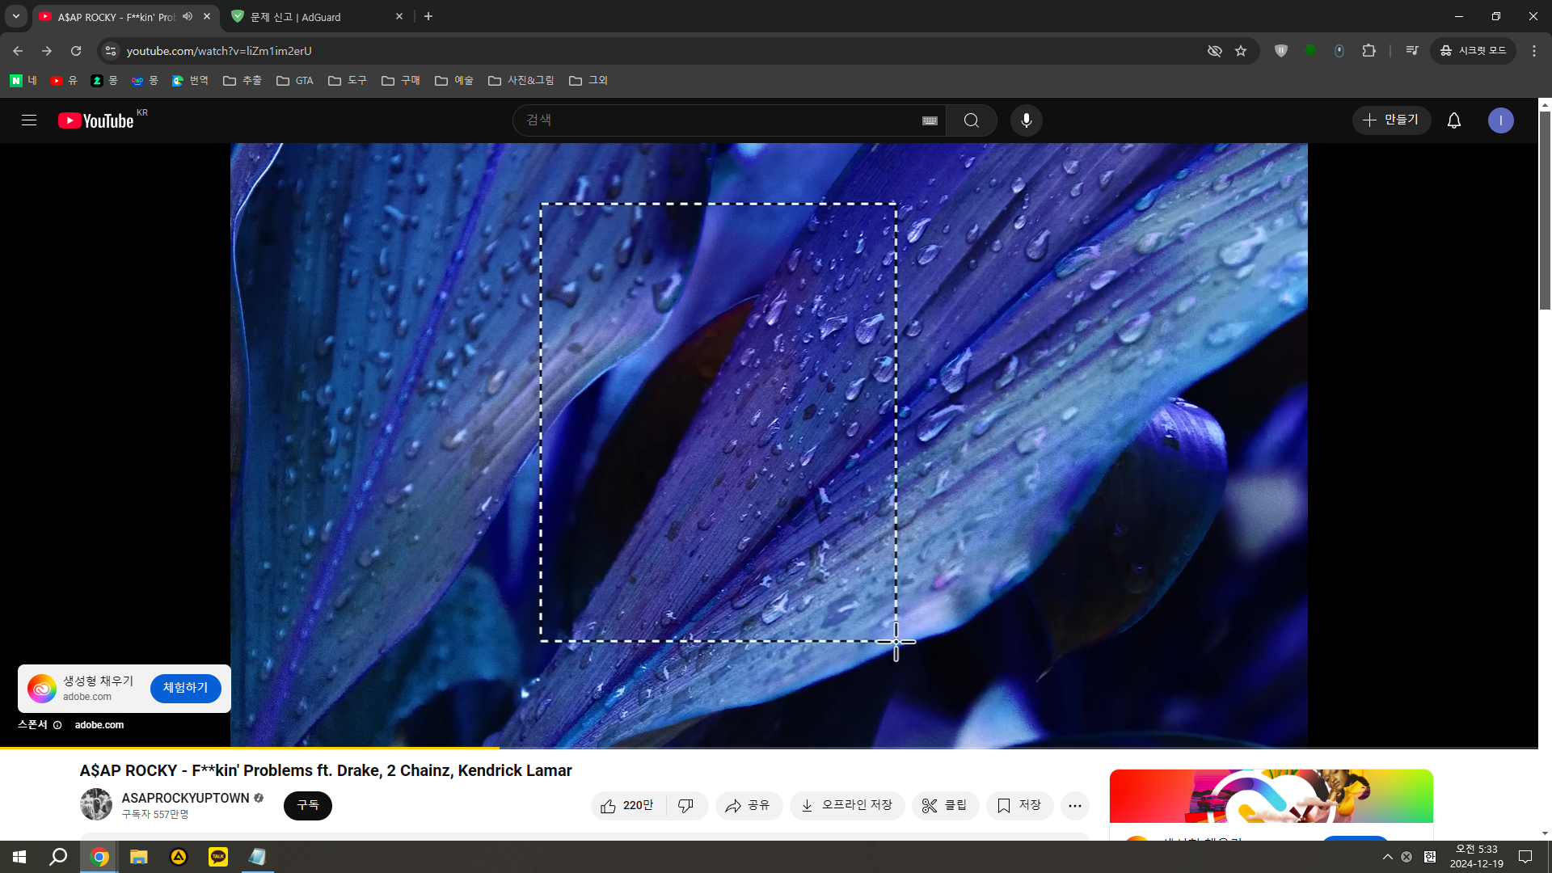Go to the YouTube home logo
The width and height of the screenshot is (1552, 873).
tap(96, 120)
